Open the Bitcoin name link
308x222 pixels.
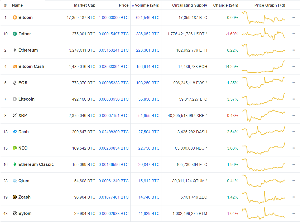tap(26, 17)
